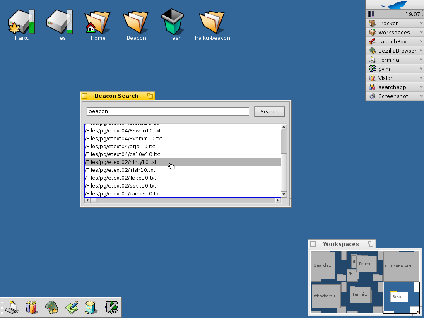The height and width of the screenshot is (318, 424).
Task: Expand the Screenshot chevron in Deskbar
Action: tap(421, 96)
